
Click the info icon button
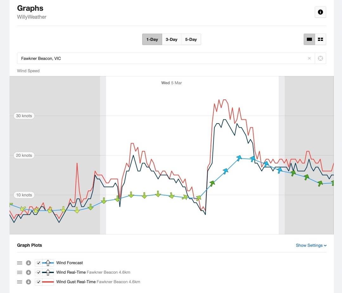pyautogui.click(x=320, y=12)
